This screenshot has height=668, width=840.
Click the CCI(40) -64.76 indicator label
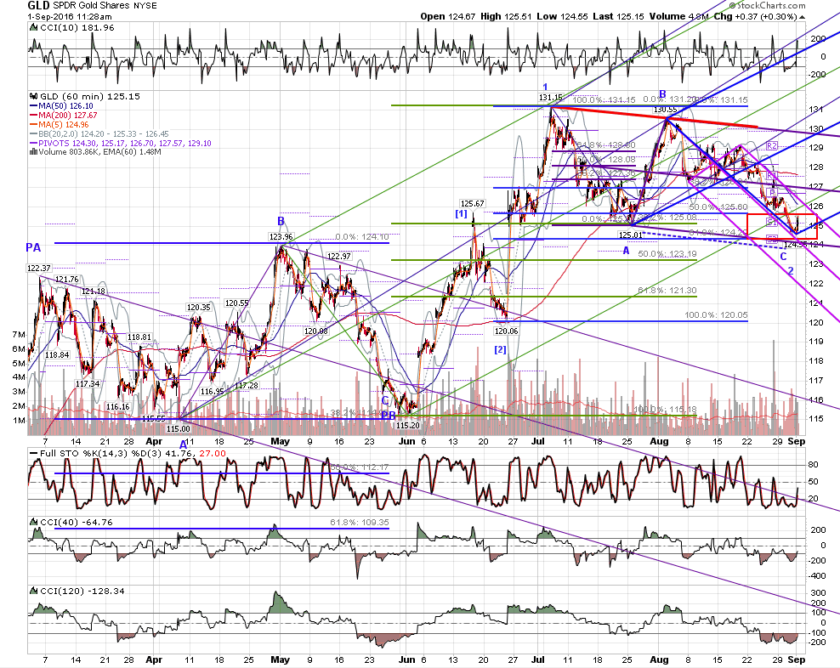pos(77,523)
